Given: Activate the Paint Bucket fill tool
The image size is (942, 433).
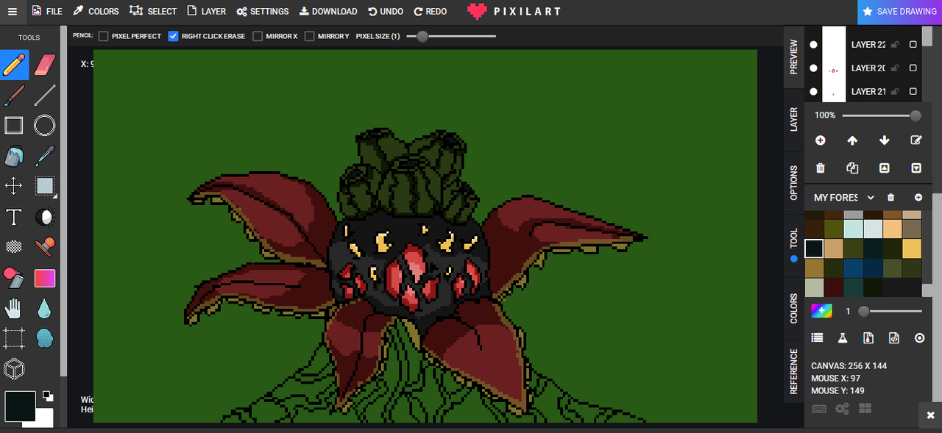Looking at the screenshot, I should tap(14, 156).
